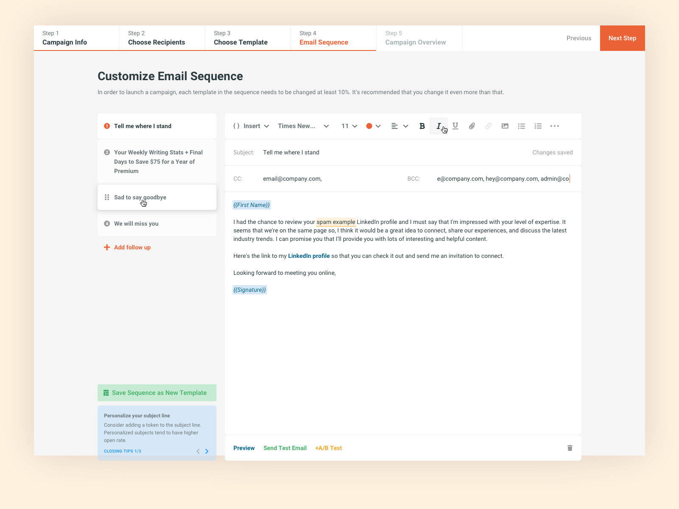Create a bulleted list
The height and width of the screenshot is (509, 679).
521,126
